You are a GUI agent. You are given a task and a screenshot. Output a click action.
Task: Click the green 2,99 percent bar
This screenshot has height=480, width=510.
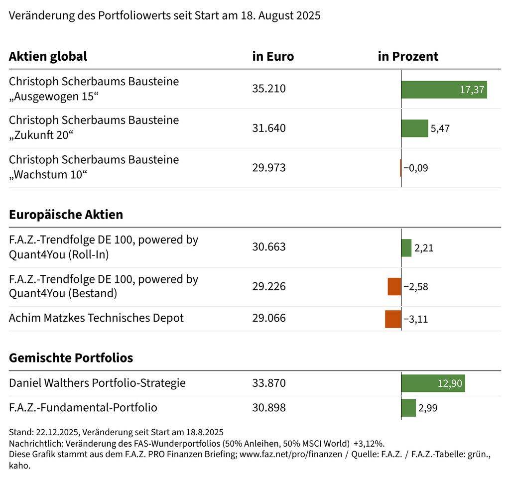[x=408, y=408]
